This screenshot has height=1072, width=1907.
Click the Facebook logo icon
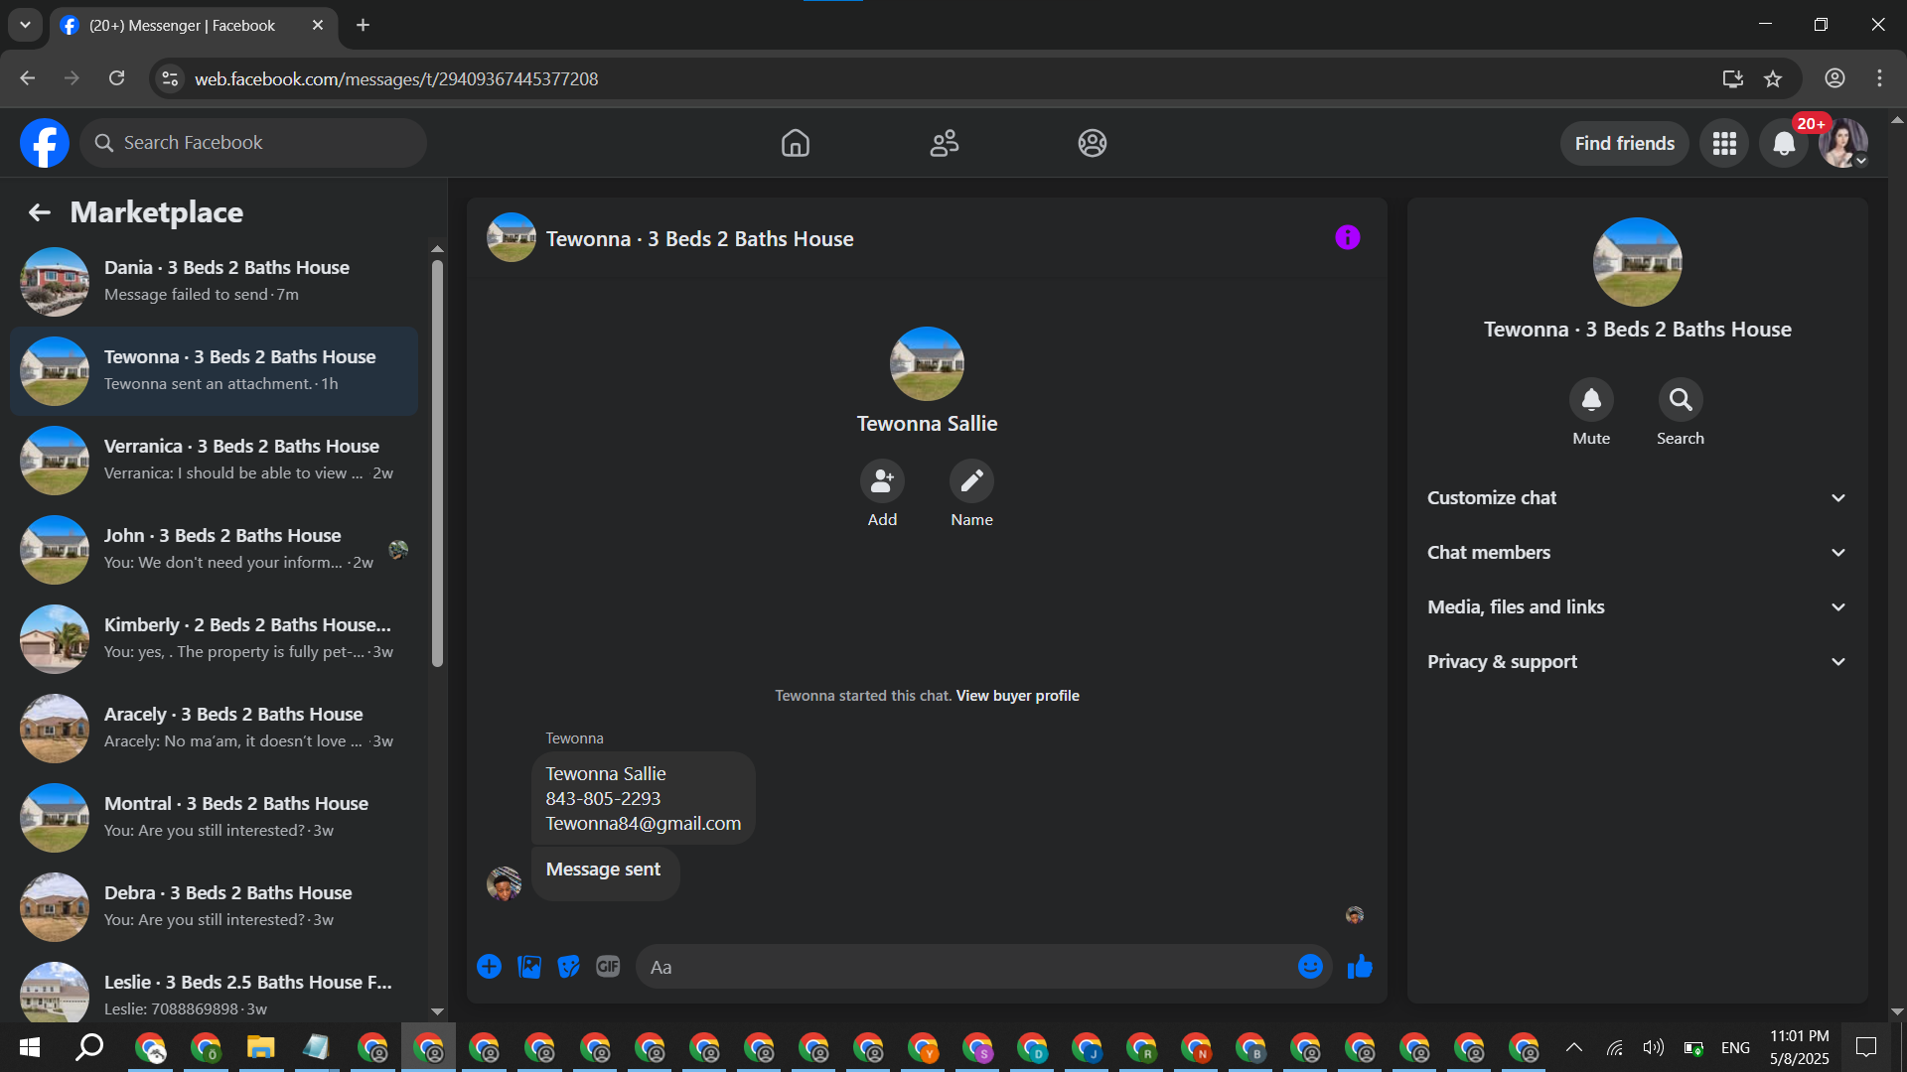click(x=45, y=143)
